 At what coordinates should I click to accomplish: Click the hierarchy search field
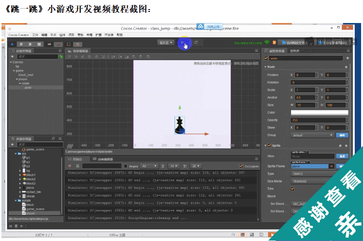[x=37, y=57]
